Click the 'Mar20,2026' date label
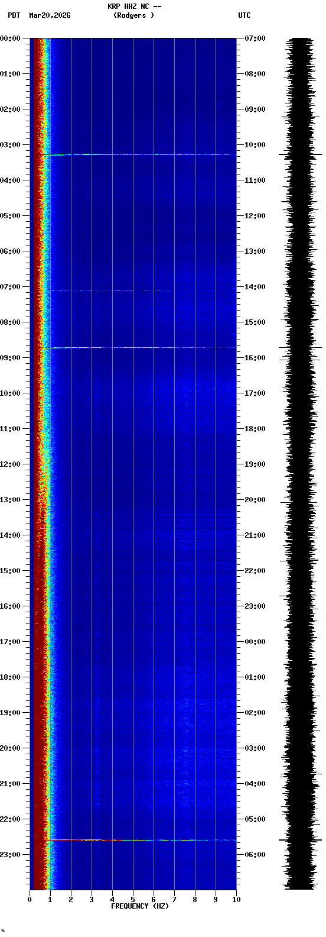 (50, 15)
